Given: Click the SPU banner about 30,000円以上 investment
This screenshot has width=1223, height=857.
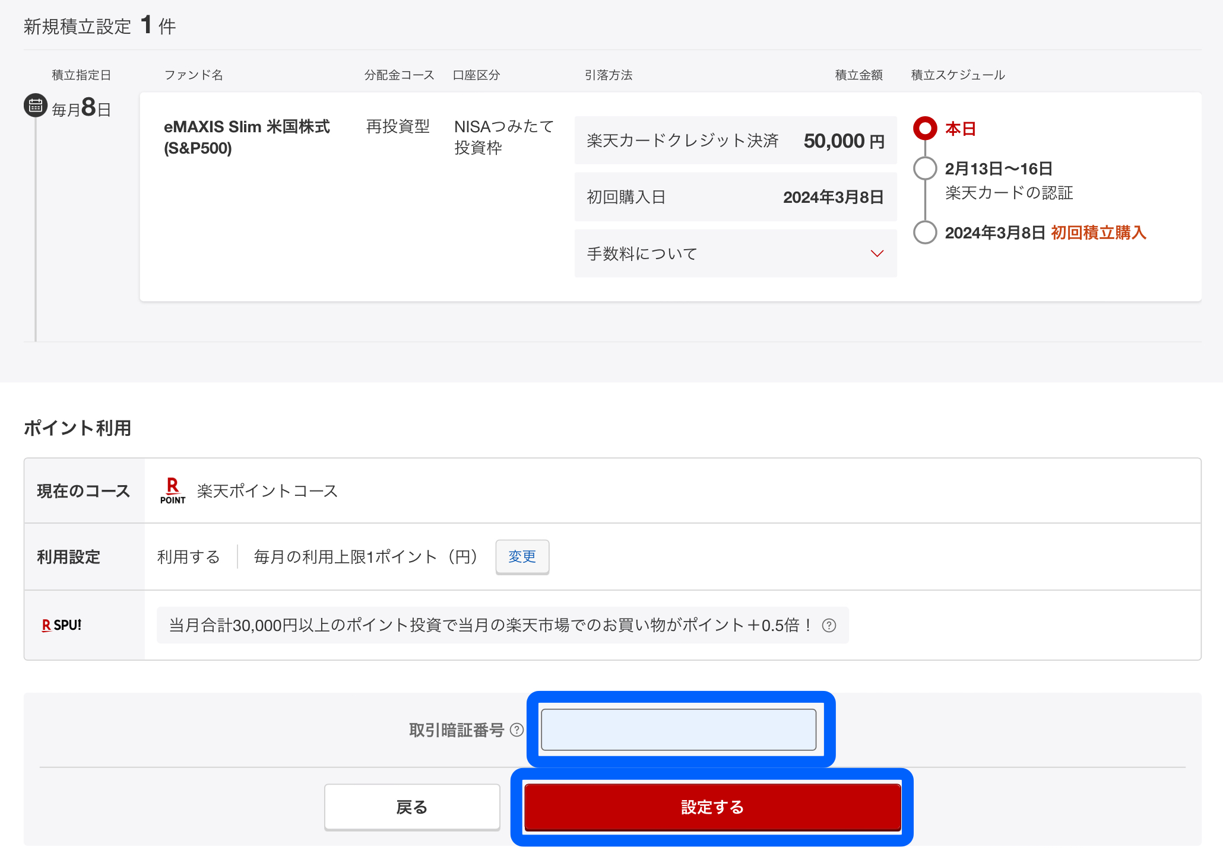Looking at the screenshot, I should [x=502, y=625].
